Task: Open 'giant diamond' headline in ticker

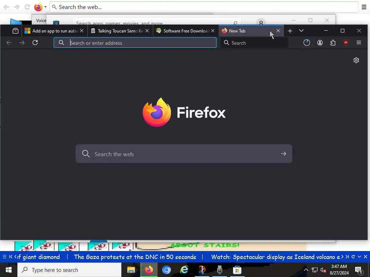Action: click(39, 257)
